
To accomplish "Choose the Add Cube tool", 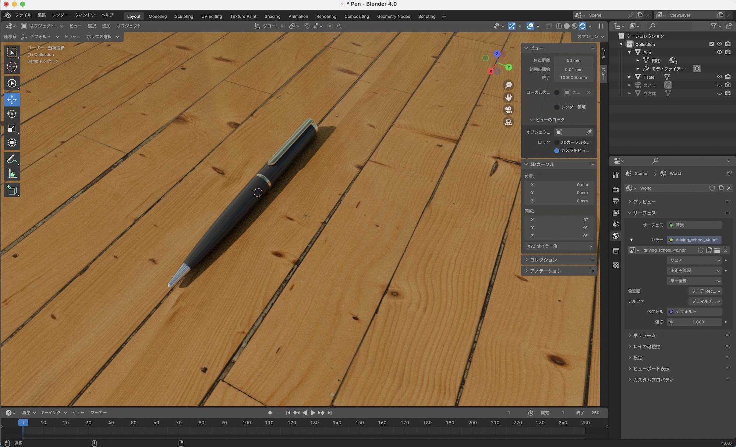I will tap(12, 190).
